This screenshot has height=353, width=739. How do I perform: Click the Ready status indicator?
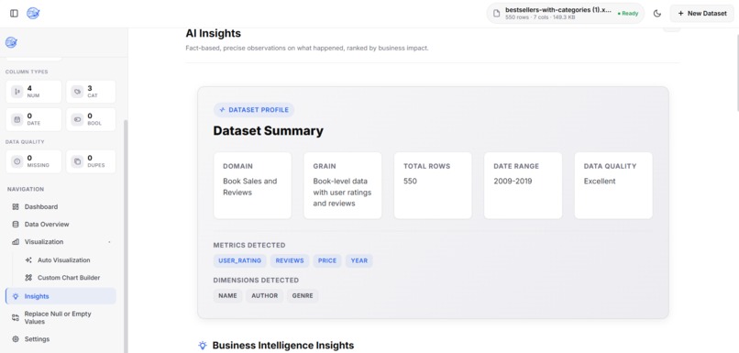coord(628,14)
